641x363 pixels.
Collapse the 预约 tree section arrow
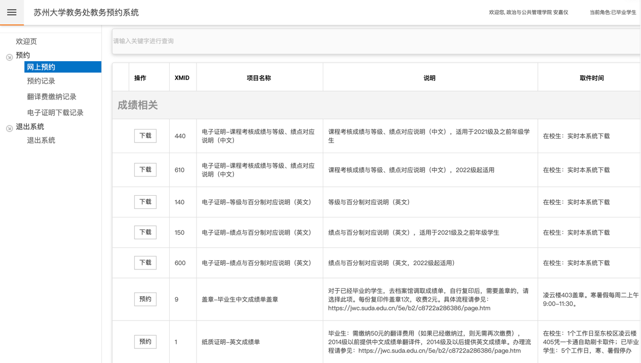pyautogui.click(x=9, y=57)
